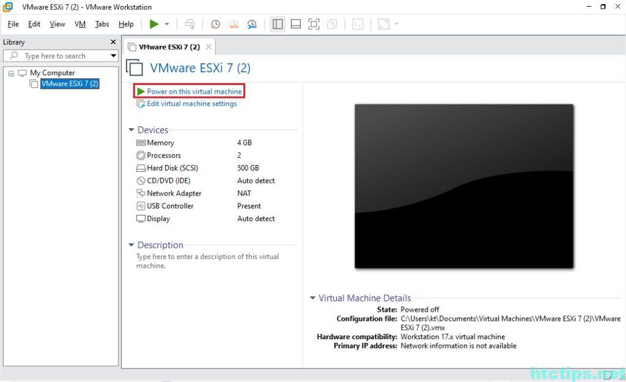Open the library search dropdown arrow
The height and width of the screenshot is (382, 626).
pos(113,56)
